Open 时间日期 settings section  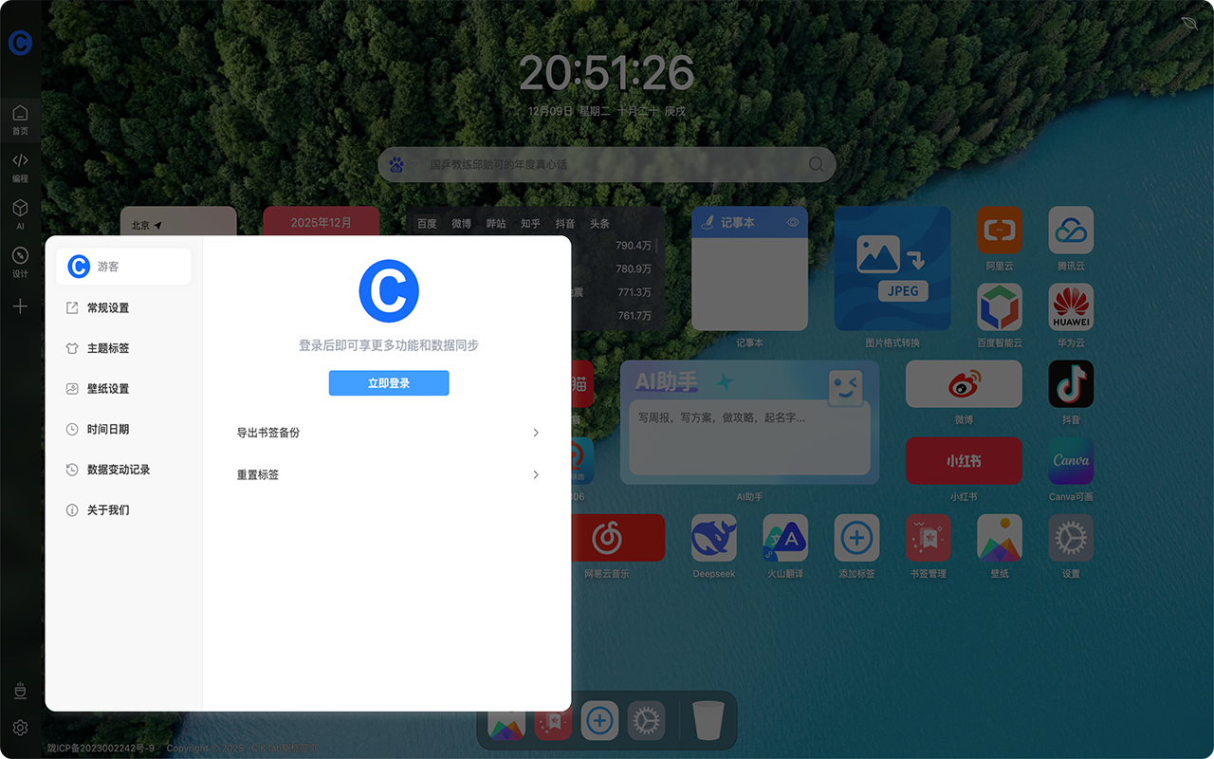(x=107, y=429)
